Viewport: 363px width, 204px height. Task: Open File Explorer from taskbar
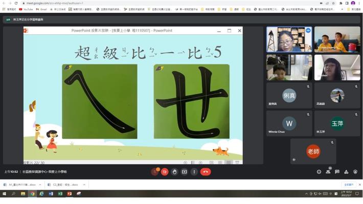click(23, 194)
